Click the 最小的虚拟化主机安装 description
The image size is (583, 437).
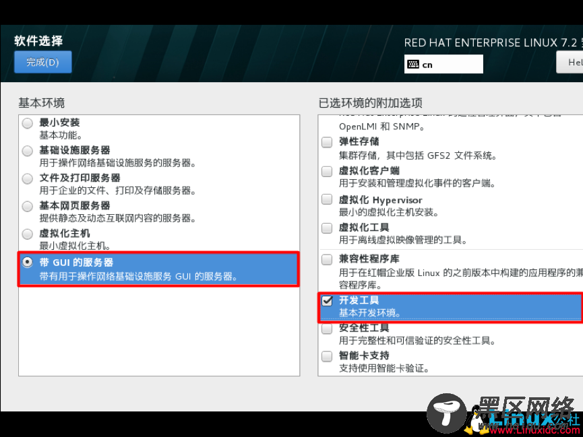388,212
